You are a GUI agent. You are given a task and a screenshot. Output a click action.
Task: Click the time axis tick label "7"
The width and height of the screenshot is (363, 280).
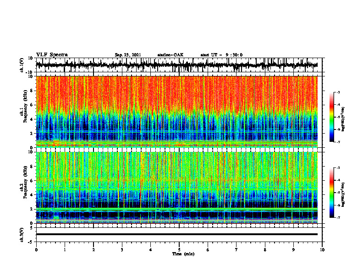click(x=236, y=250)
